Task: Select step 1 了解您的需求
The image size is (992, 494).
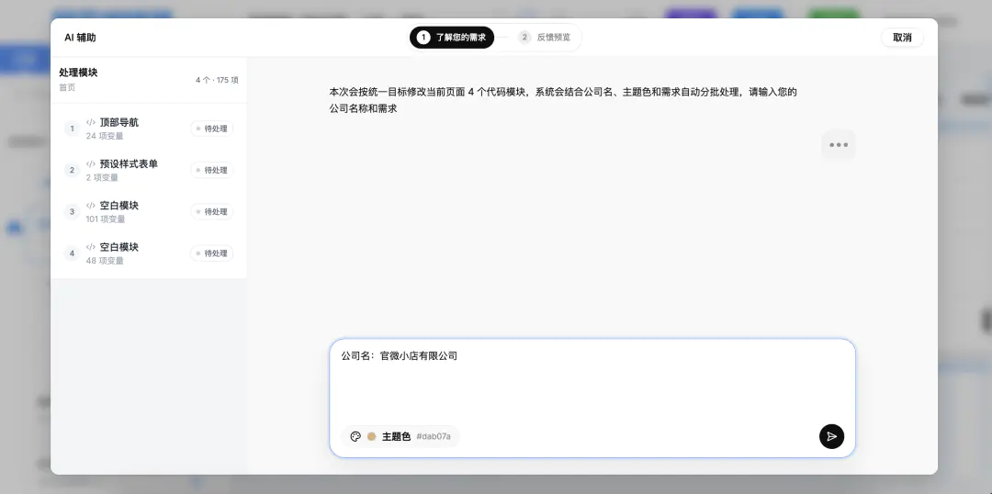Action: [x=452, y=38]
